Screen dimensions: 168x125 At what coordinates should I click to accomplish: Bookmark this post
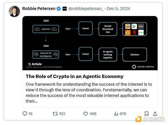(146, 113)
